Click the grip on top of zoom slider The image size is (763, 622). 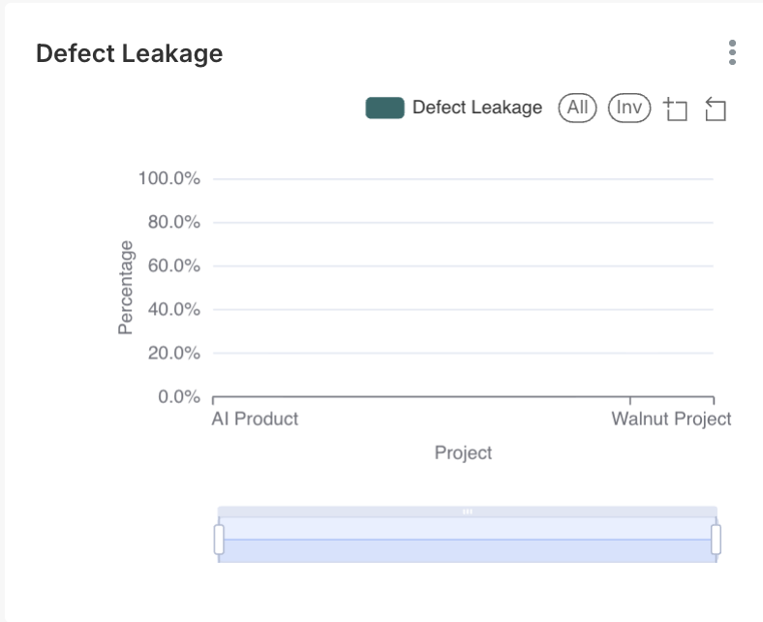click(468, 511)
